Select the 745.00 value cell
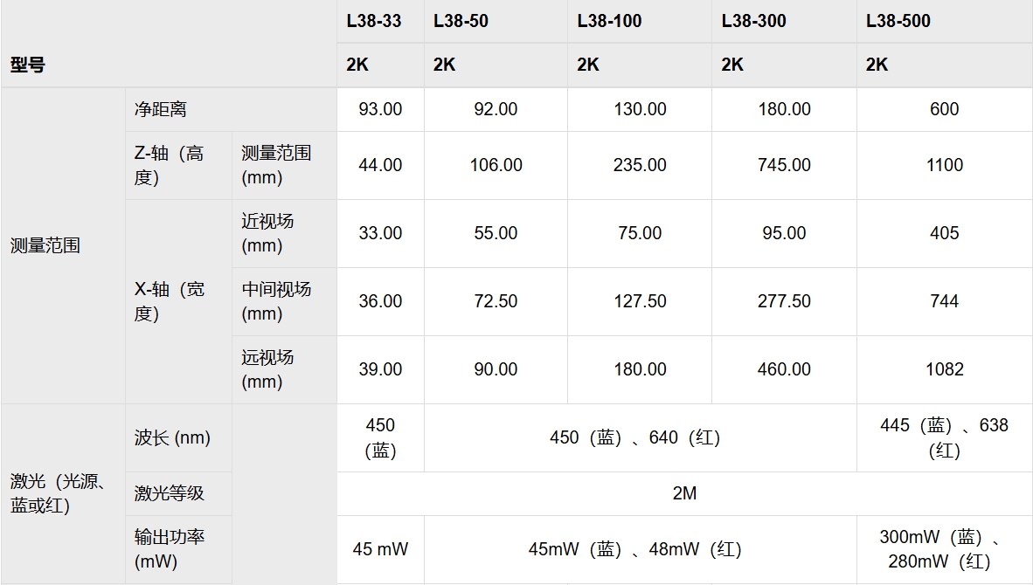The image size is (1033, 585). pos(784,165)
